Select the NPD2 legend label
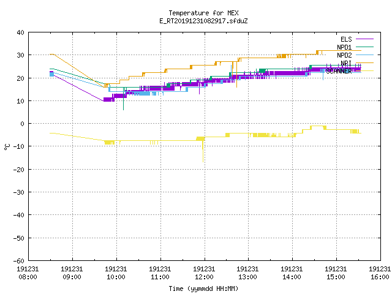The image size is (392, 294). pyautogui.click(x=344, y=55)
